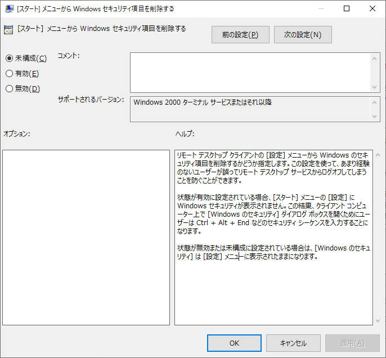Click the help pane scroll up arrow

pyautogui.click(x=378, y=155)
